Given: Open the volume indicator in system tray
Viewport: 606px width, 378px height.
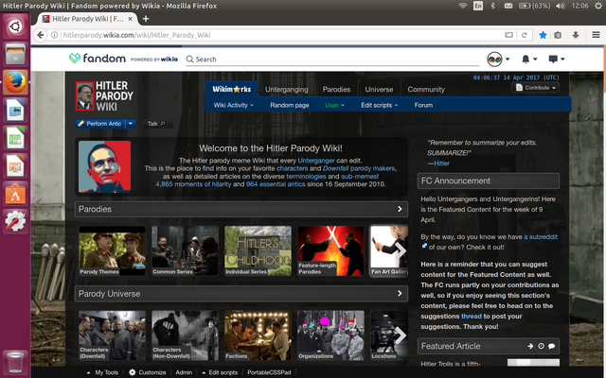Looking at the screenshot, I should [x=560, y=6].
